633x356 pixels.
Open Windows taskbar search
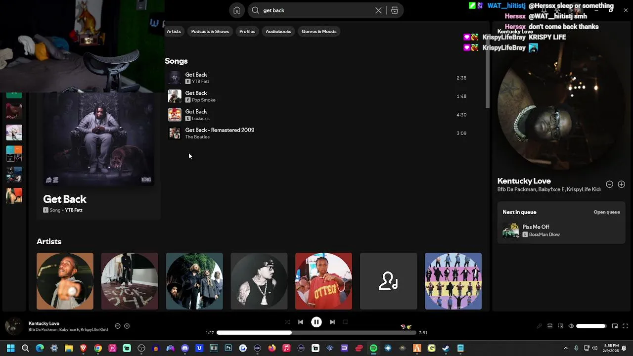pos(25,348)
